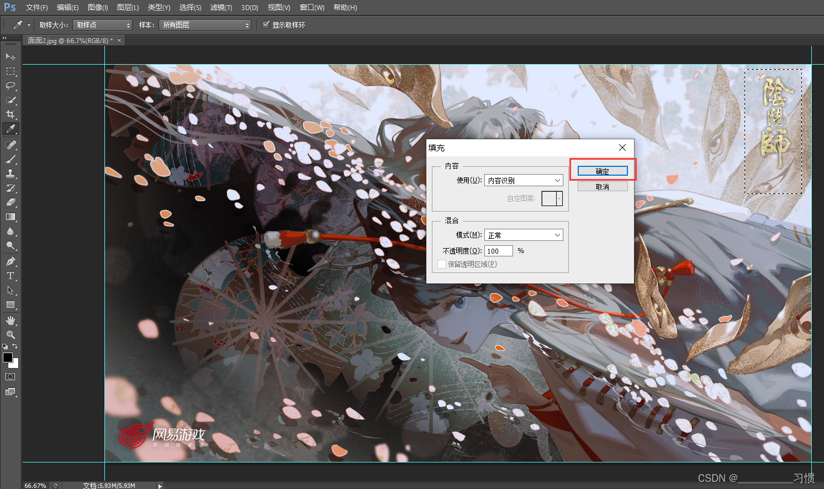Open the 滤镜 menu
824x489 pixels.
[221, 7]
